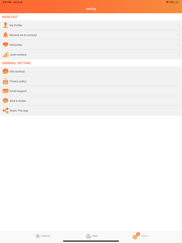This screenshot has height=243, width=182.
Task: Select the Setting tab with gears
Action: (x=140, y=236)
